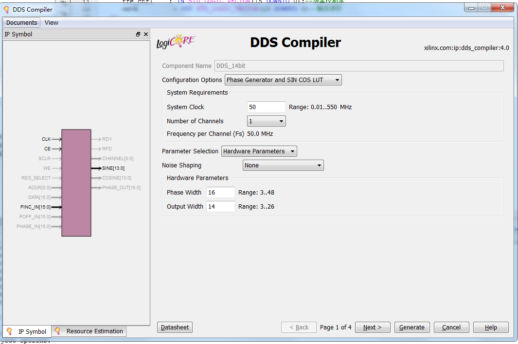Open the Configuration Options dropdown

tap(283, 80)
